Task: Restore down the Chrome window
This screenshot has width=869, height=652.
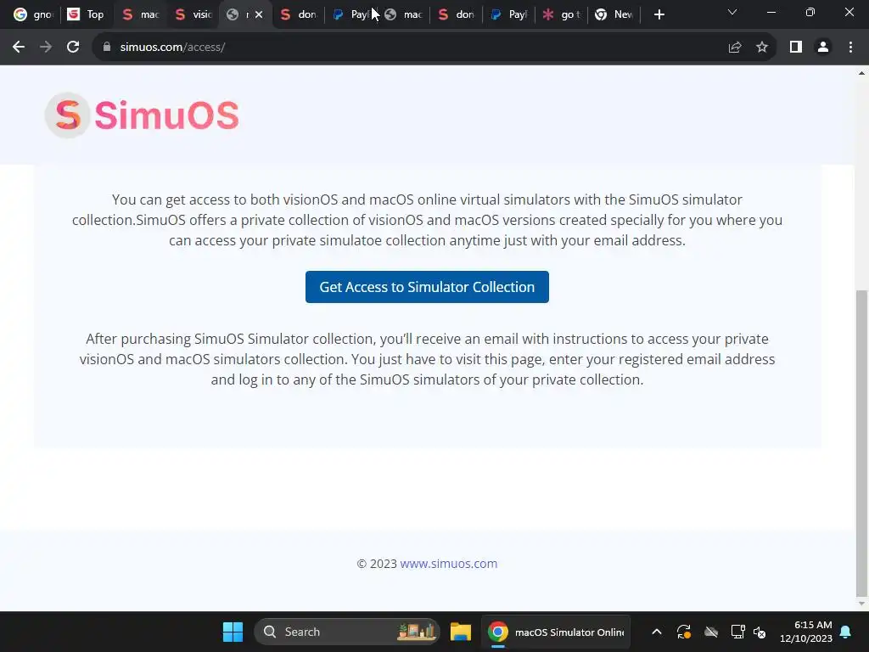Action: (x=810, y=12)
